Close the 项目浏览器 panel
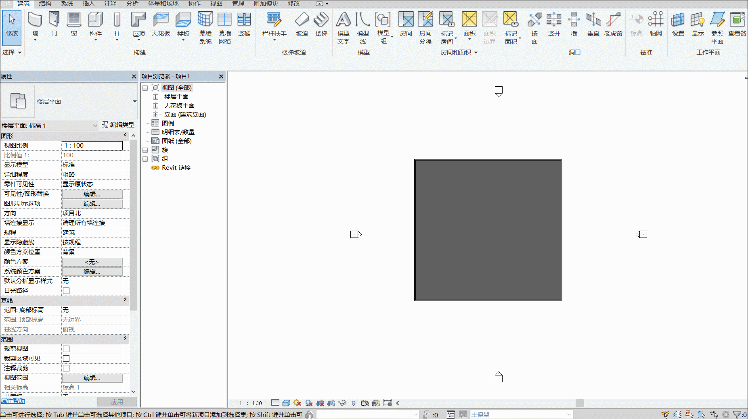 (221, 76)
